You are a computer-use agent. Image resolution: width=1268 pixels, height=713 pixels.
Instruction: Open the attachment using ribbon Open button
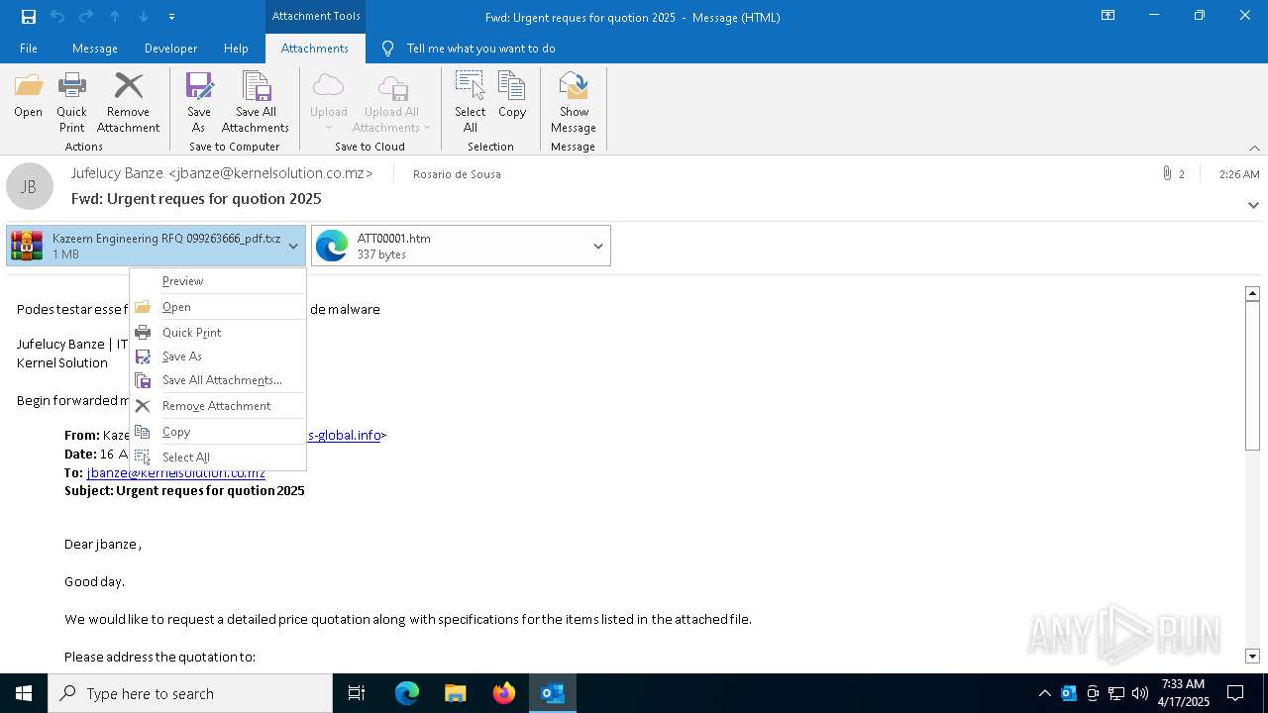28,97
